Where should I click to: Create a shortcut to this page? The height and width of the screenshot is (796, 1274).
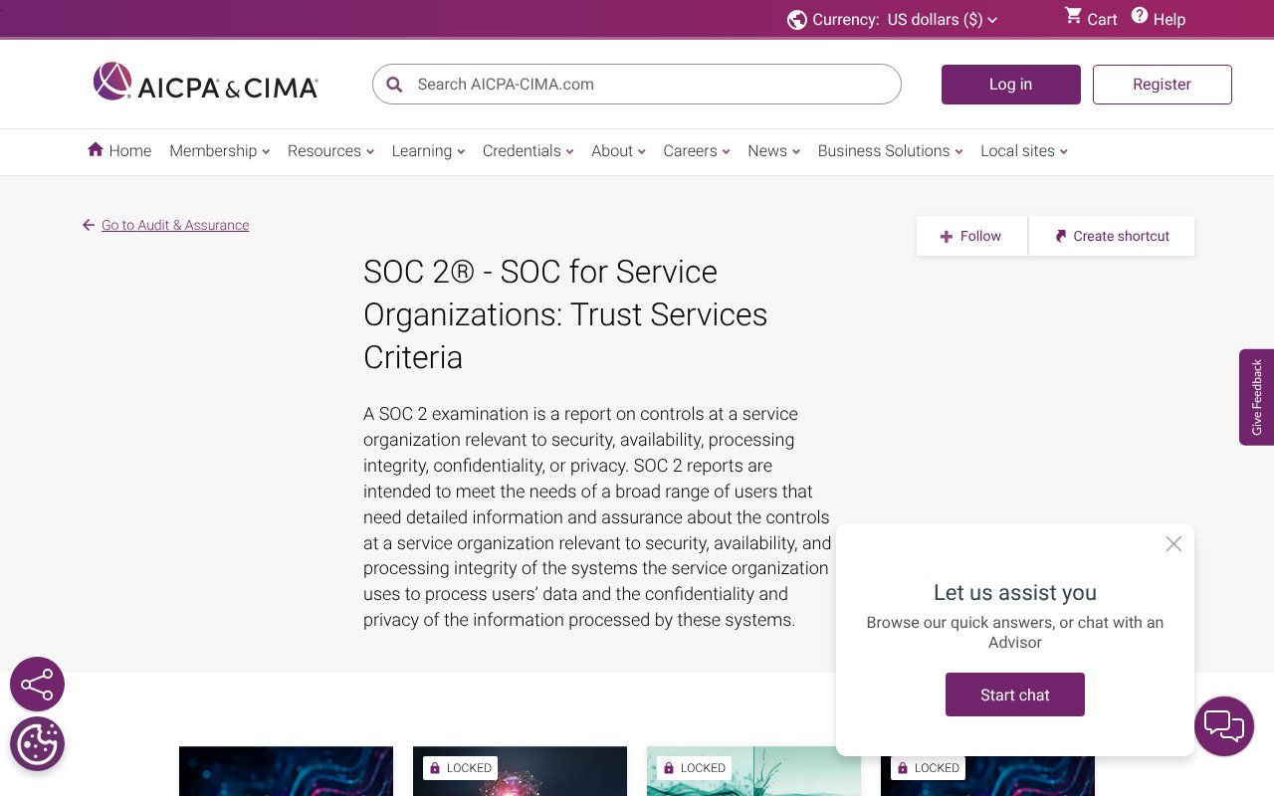(x=1111, y=236)
